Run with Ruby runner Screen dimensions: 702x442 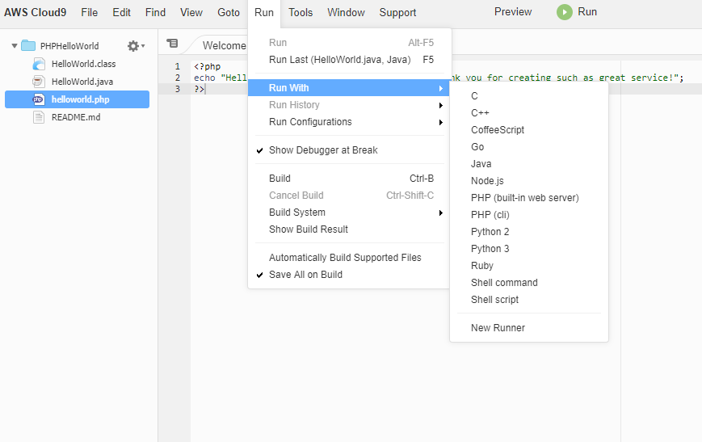point(529,266)
